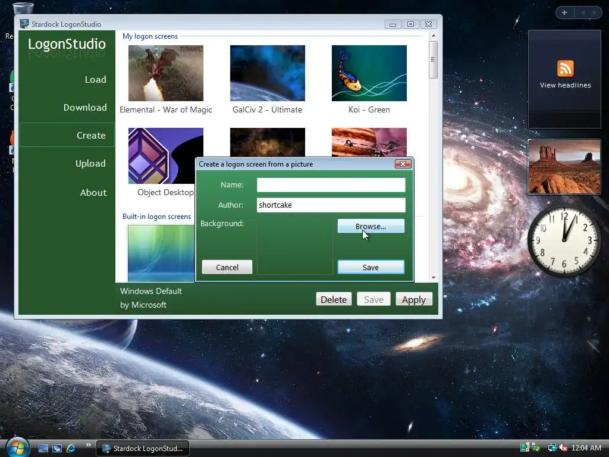Click the logon list scrollbar up arrow

(434, 36)
